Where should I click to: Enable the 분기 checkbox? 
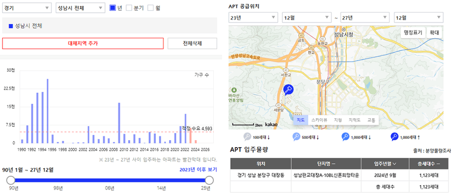129,8
